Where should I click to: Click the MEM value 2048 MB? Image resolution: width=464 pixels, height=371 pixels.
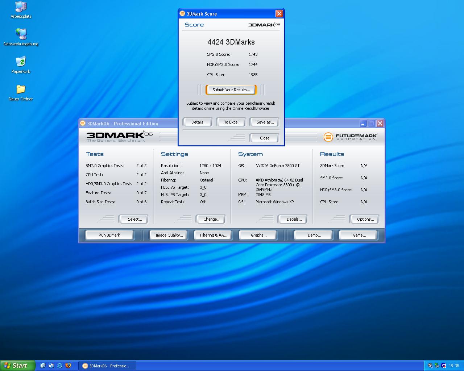[263, 195]
